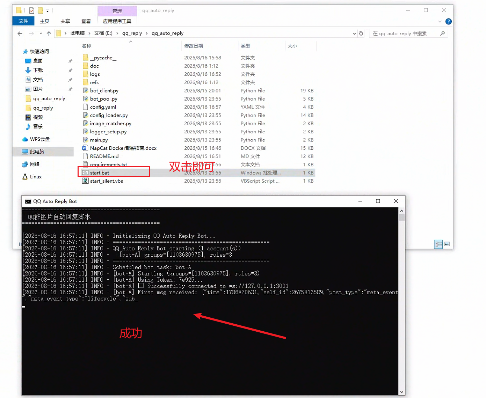Expand the chevron after 文档 (E:) in address bar
The image size is (486, 398).
(x=117, y=34)
